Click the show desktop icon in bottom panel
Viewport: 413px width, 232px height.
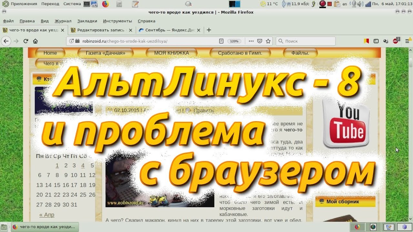point(5,227)
